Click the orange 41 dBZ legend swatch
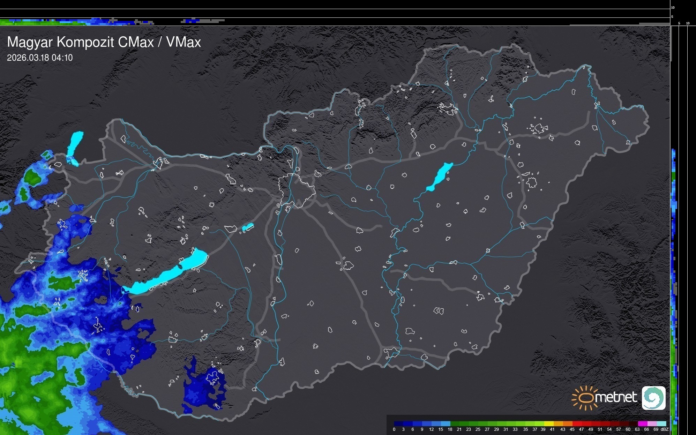 click(558, 423)
